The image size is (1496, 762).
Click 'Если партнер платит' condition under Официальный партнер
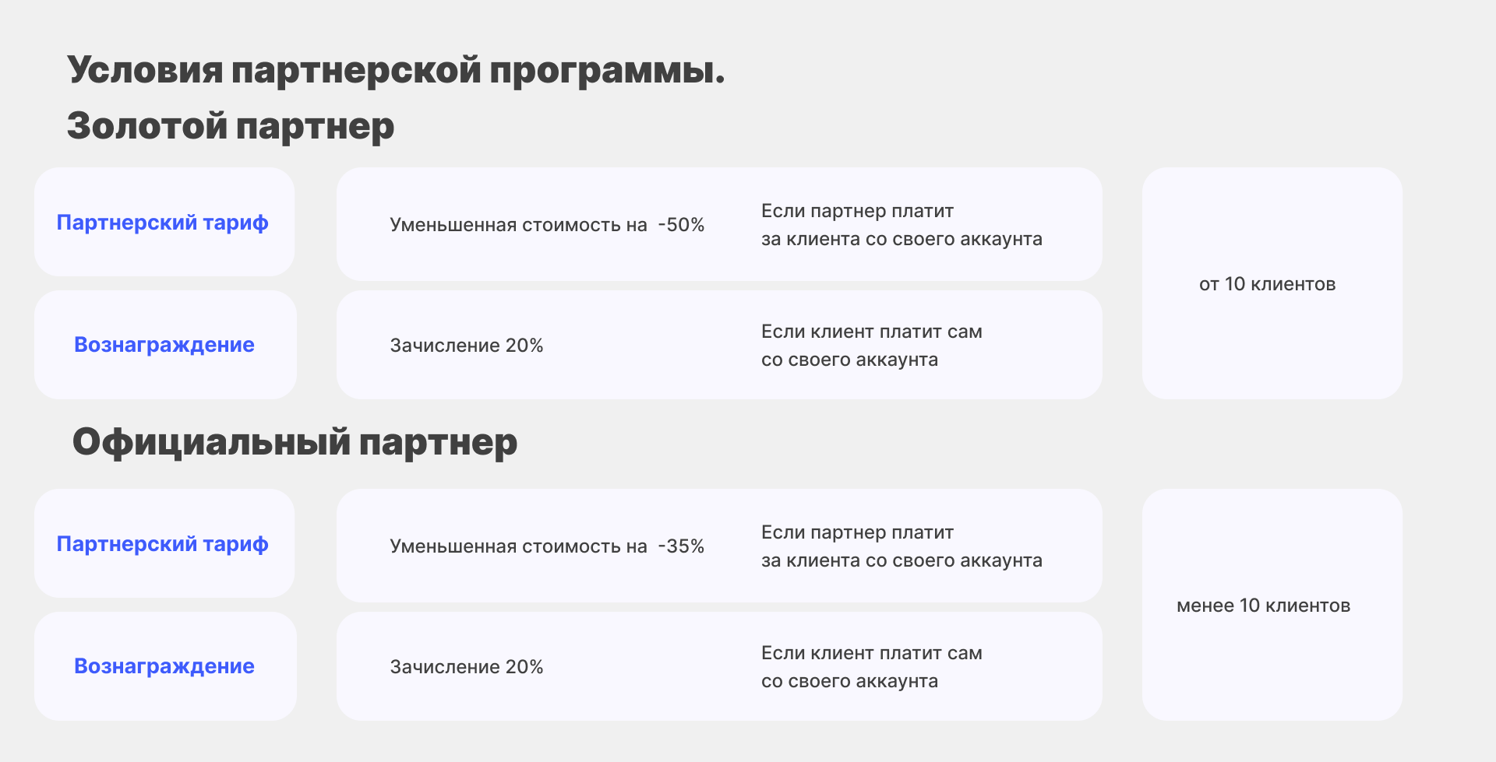857,532
